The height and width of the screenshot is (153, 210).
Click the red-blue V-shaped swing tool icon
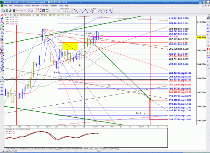point(90,10)
